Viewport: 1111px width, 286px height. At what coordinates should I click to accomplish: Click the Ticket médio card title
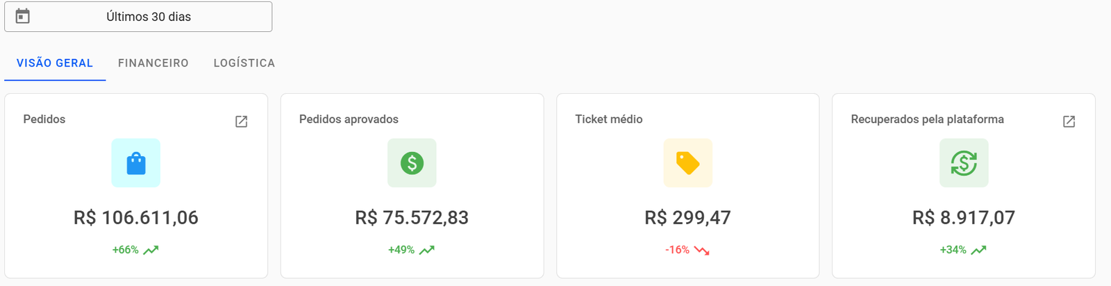609,119
